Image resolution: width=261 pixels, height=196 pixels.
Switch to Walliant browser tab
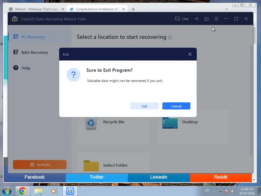[36, 9]
